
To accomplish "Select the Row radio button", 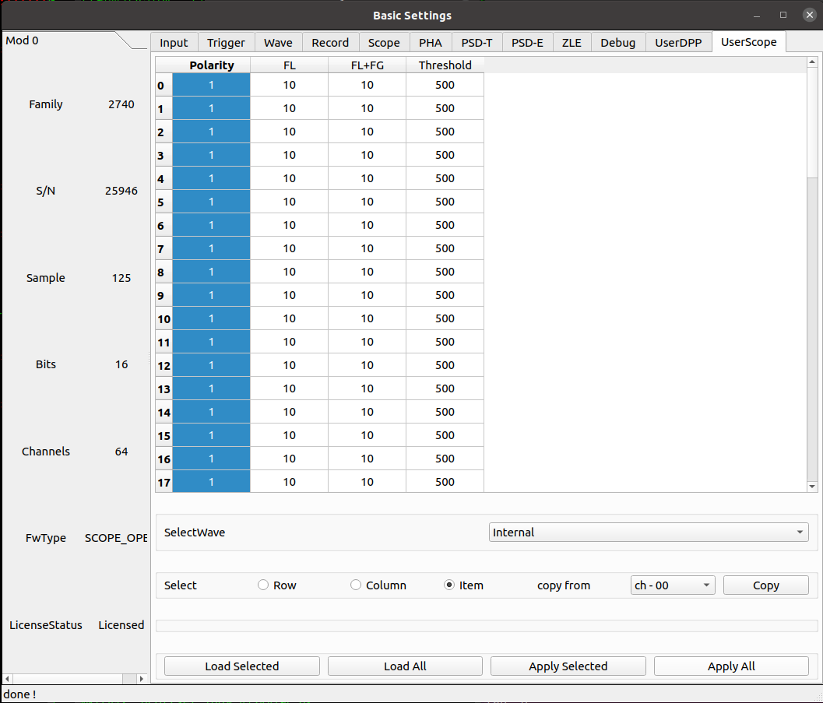I will 263,585.
